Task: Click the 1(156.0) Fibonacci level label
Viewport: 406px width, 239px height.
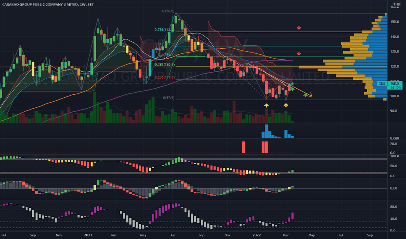Action: (x=168, y=11)
